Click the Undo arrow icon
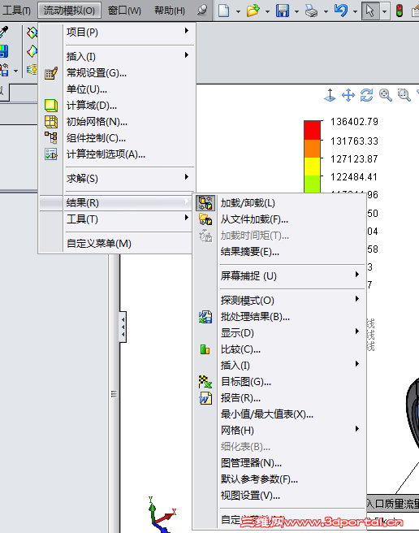Viewport: 419px width, 533px height. (341, 11)
